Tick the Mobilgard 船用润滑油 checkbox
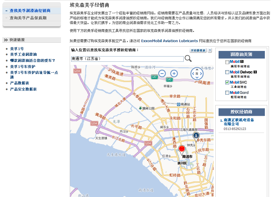This screenshot has width=271, height=197. point(227,93)
